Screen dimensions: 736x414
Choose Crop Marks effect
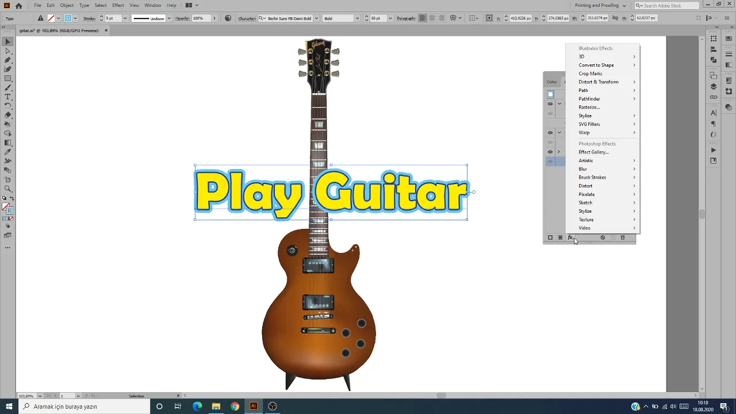603,74
